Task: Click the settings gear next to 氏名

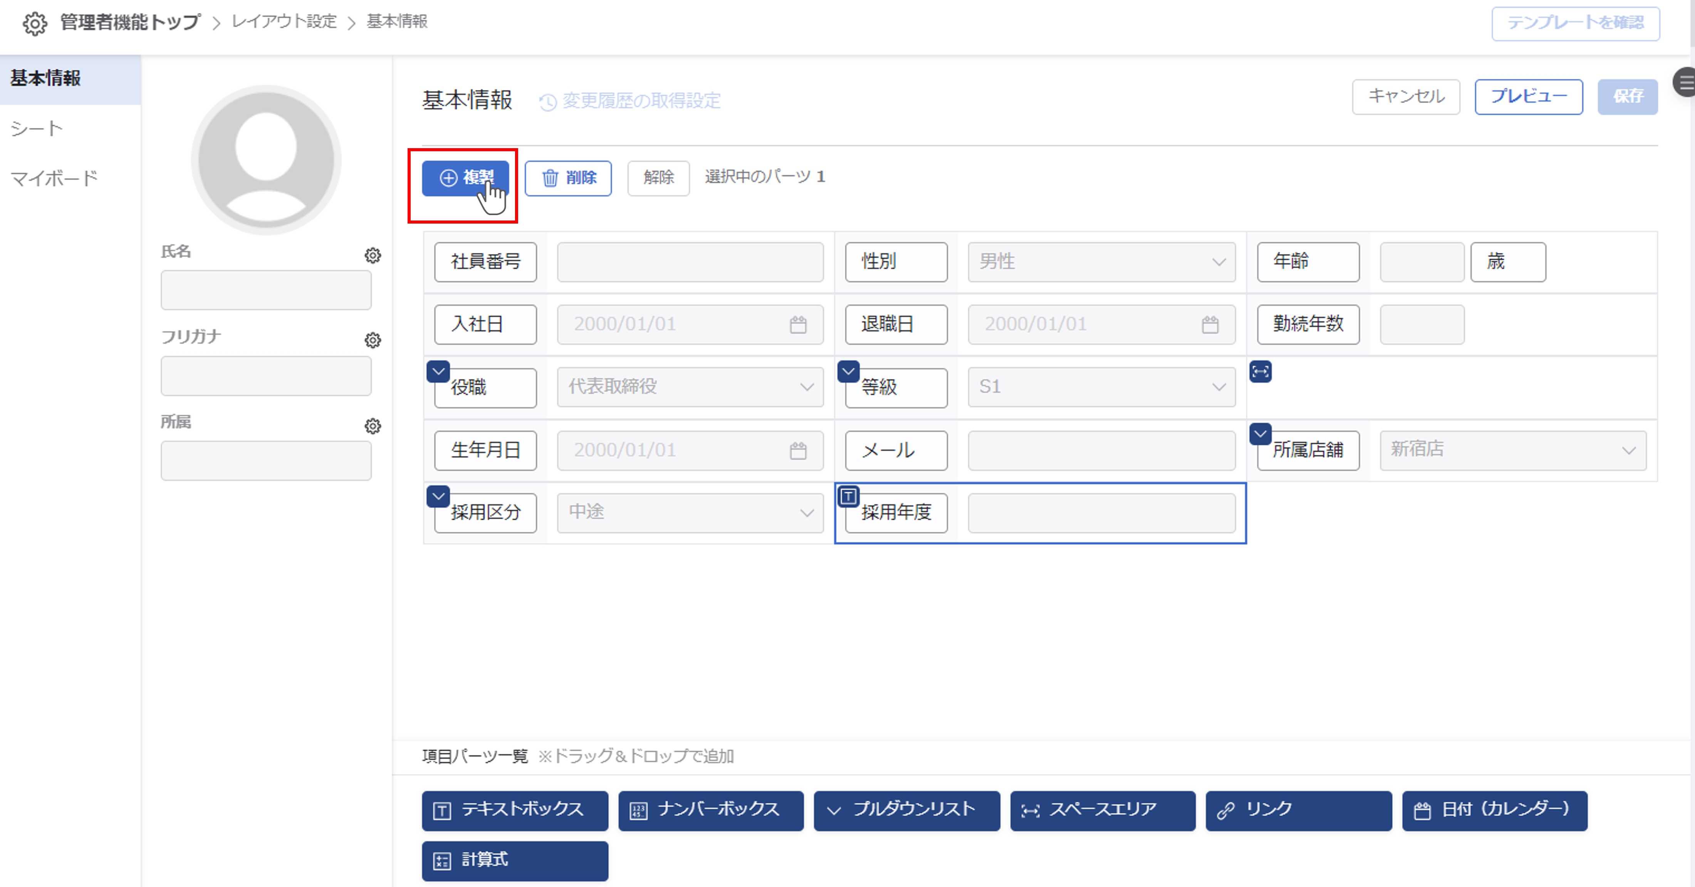Action: [373, 255]
